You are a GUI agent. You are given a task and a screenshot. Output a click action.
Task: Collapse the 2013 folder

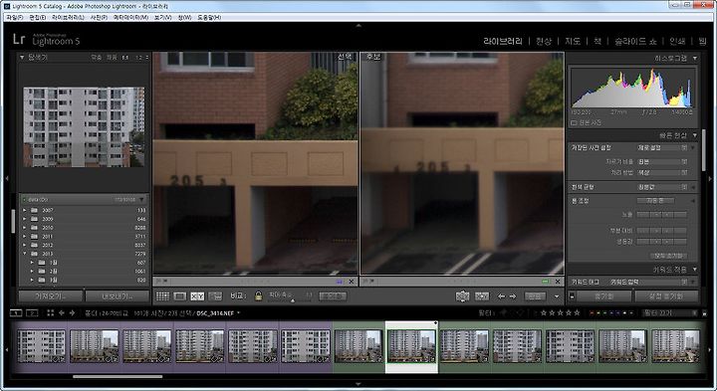click(x=25, y=254)
